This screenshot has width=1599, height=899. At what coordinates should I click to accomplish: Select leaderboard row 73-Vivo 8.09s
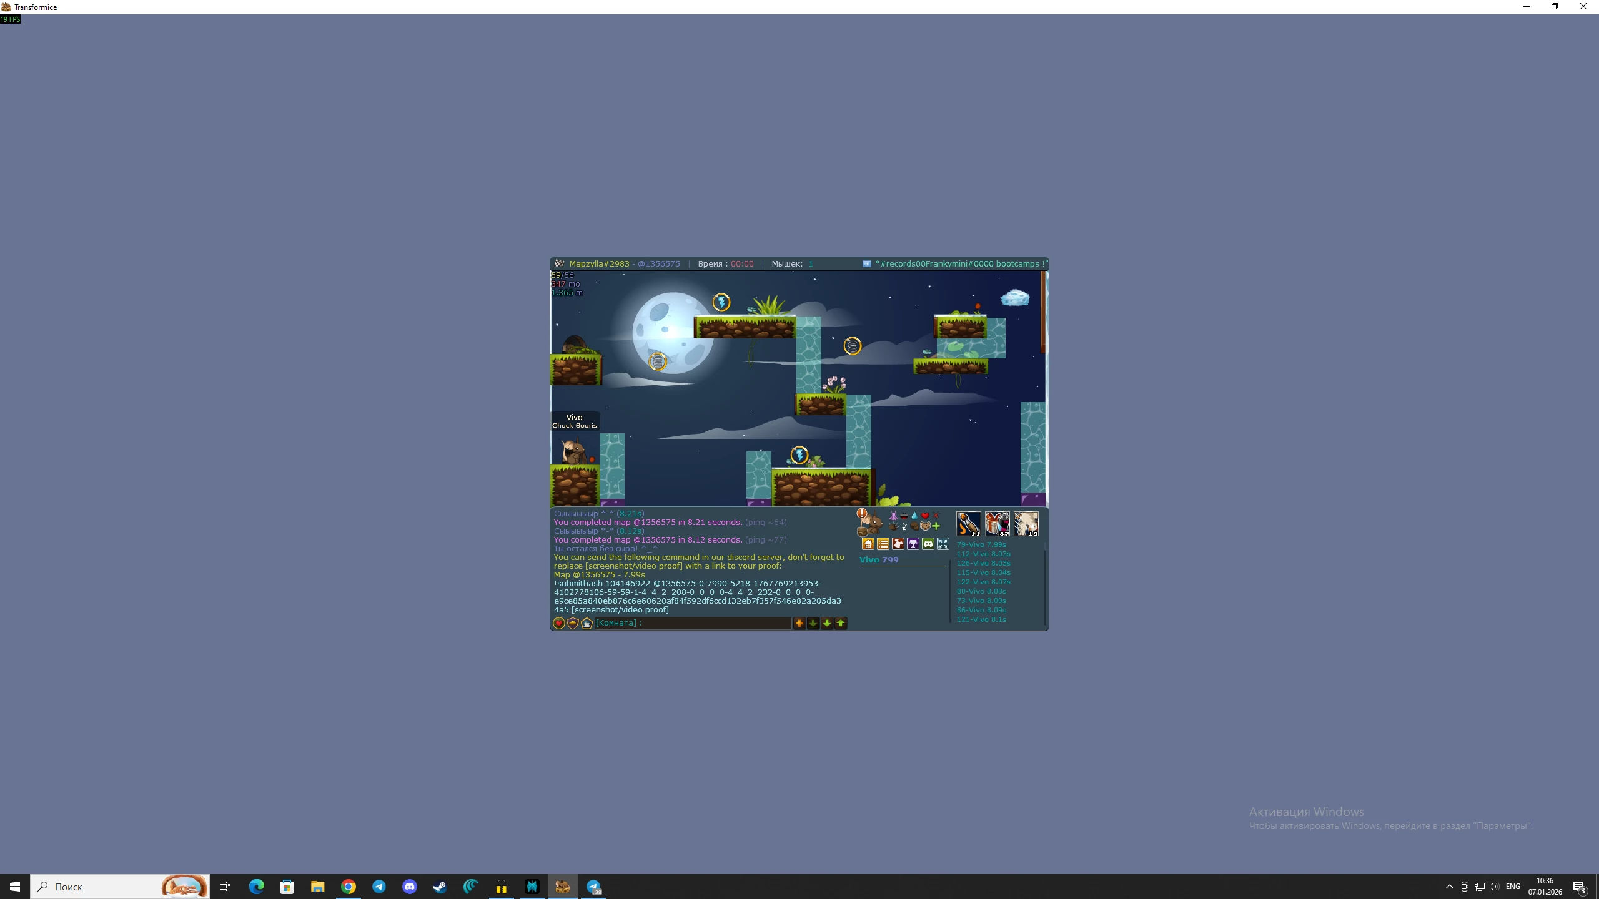[x=981, y=601]
